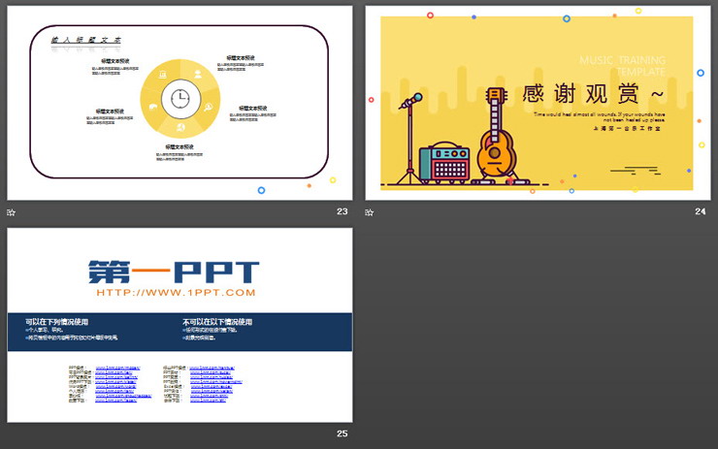Click slide number 24 label
Screen dimensions: 718x449
point(700,211)
